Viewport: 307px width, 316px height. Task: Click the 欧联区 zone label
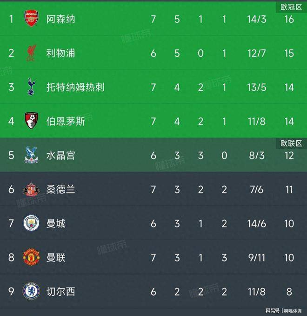(291, 143)
